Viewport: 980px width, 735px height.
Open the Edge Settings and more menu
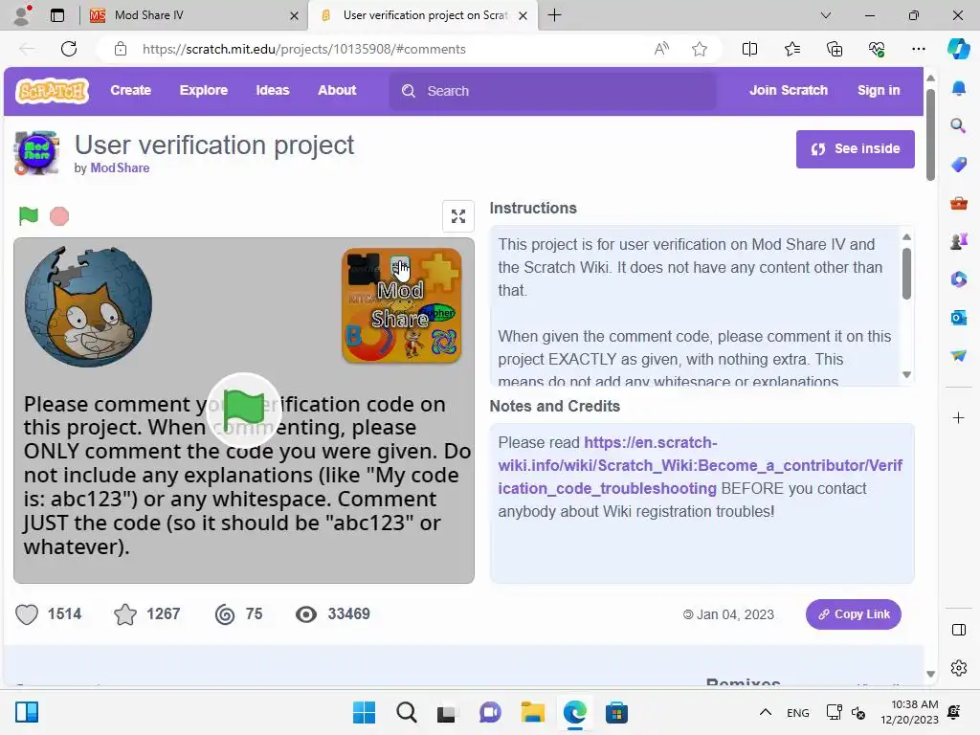(x=918, y=49)
